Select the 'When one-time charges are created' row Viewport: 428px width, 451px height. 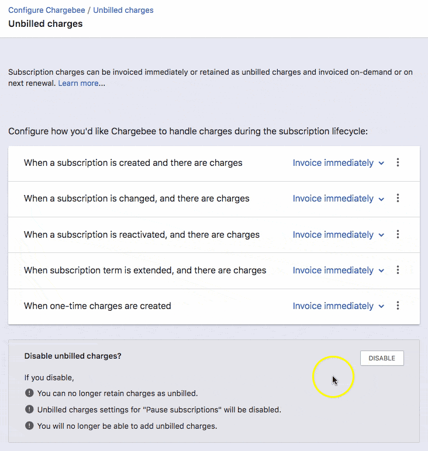98,306
